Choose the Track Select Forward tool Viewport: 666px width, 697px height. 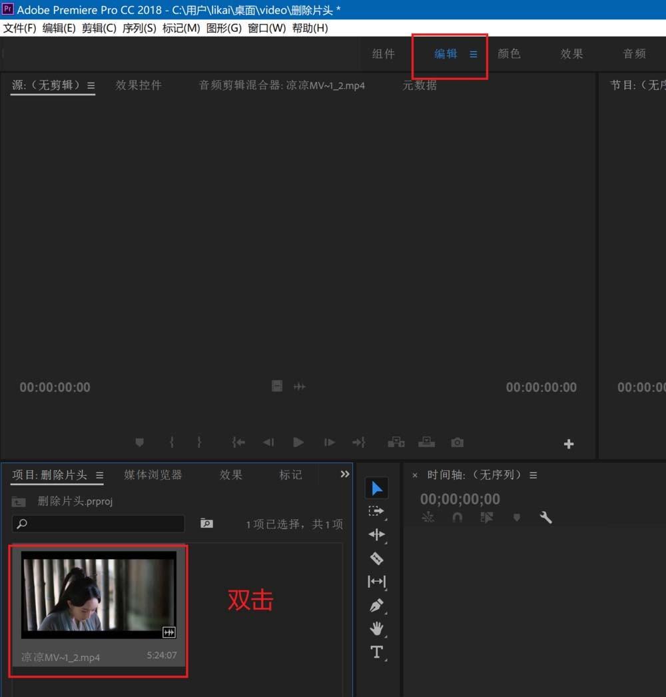tap(376, 511)
